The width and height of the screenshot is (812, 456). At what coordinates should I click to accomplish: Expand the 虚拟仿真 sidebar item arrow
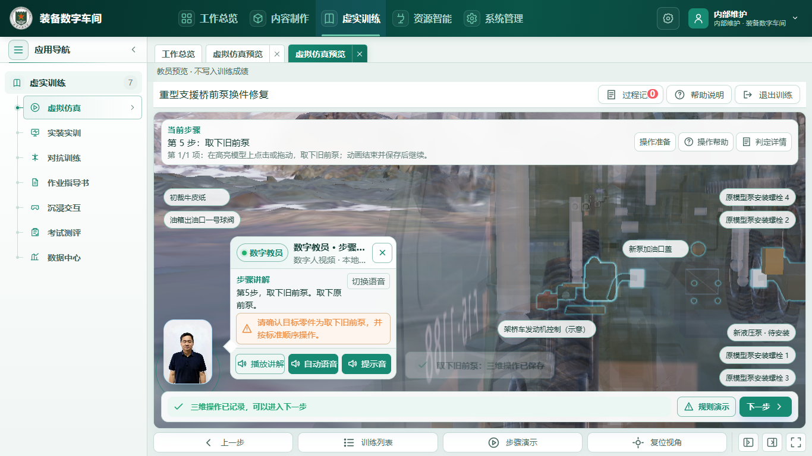(x=133, y=107)
